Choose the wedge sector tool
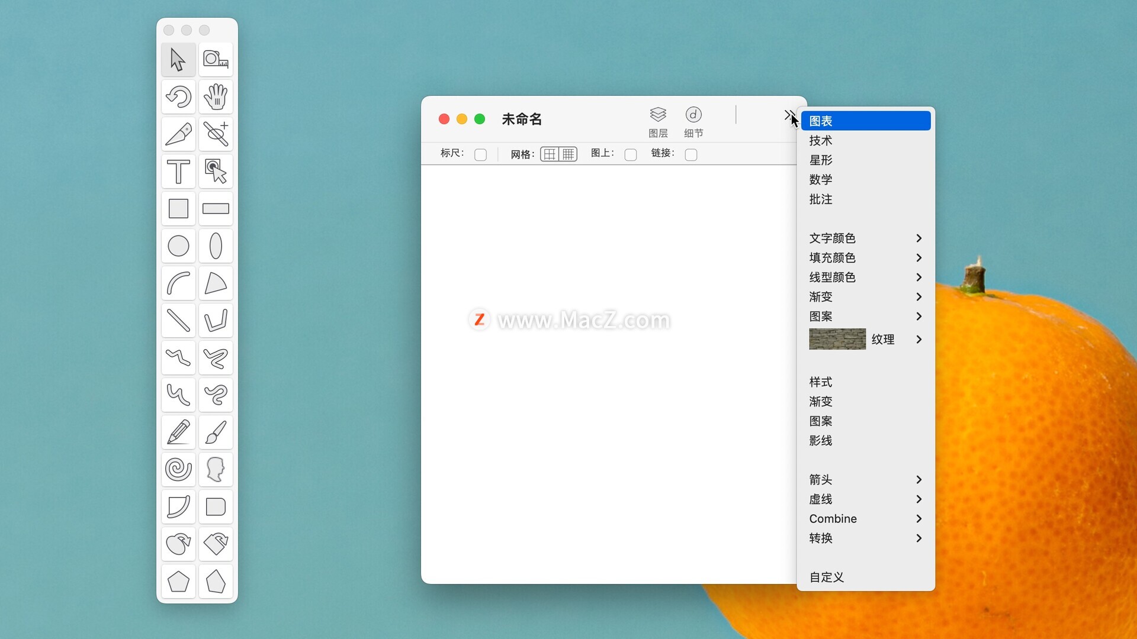1137x639 pixels. [x=216, y=283]
